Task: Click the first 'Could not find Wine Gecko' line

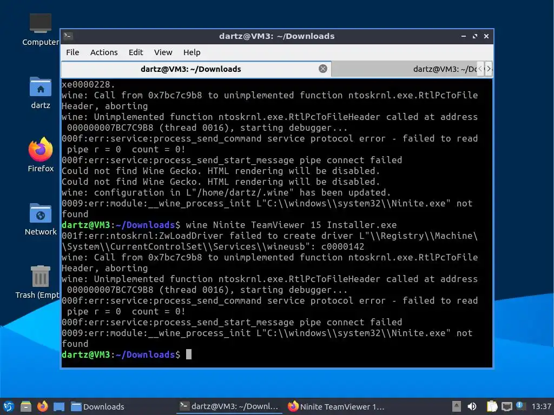Action: [221, 171]
